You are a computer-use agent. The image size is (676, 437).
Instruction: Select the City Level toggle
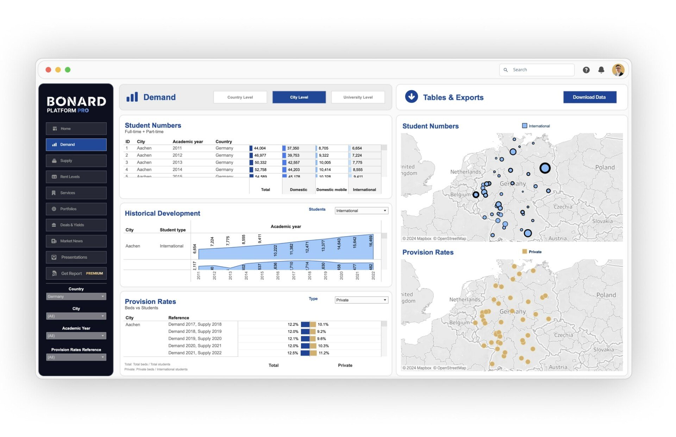point(299,97)
